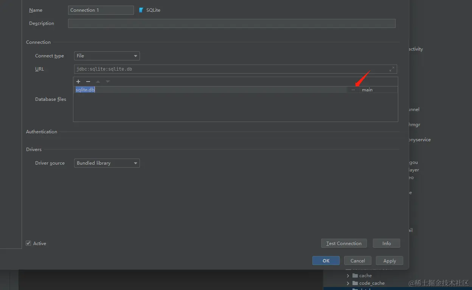Image resolution: width=472 pixels, height=290 pixels.
Task: Expand the cache folder in file tree
Action: (348, 276)
